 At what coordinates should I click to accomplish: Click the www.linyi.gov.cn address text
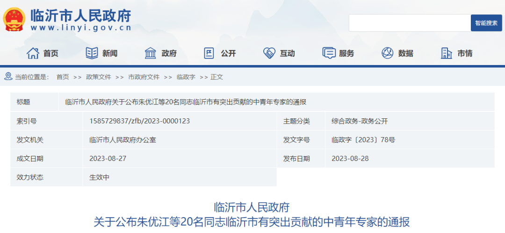pos(81,28)
